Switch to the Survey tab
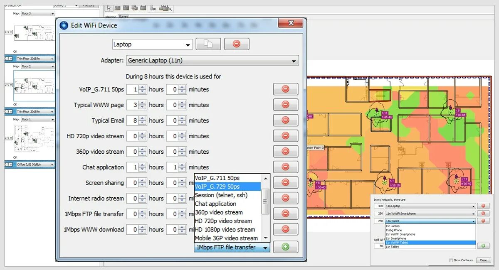Screen dimensions: 499x270 124,17
